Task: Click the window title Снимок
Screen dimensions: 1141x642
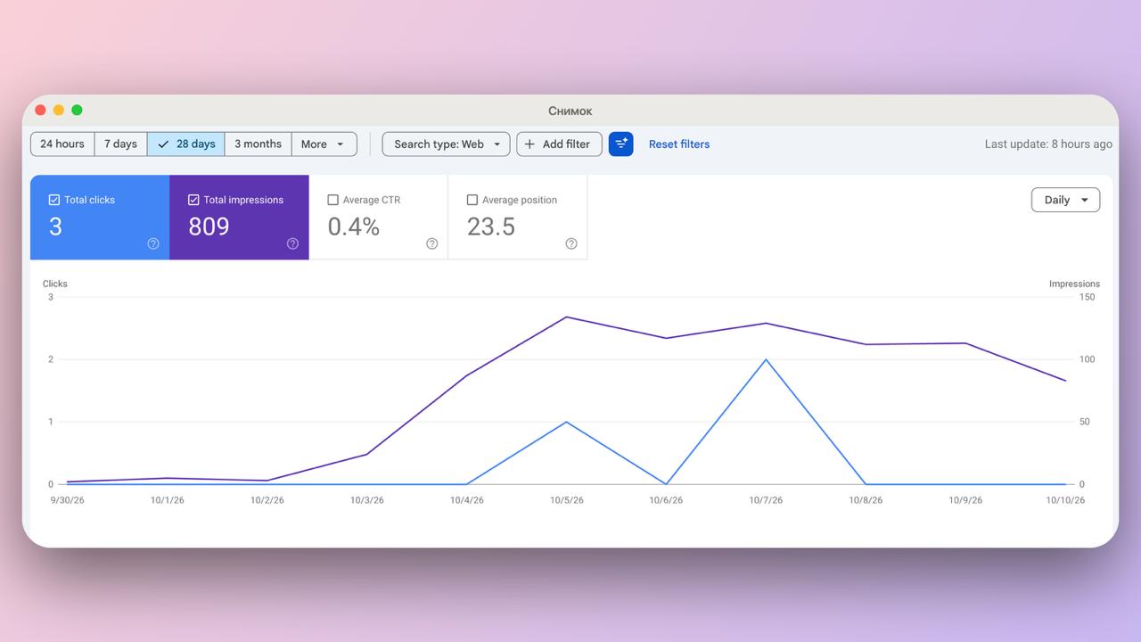Action: [570, 111]
